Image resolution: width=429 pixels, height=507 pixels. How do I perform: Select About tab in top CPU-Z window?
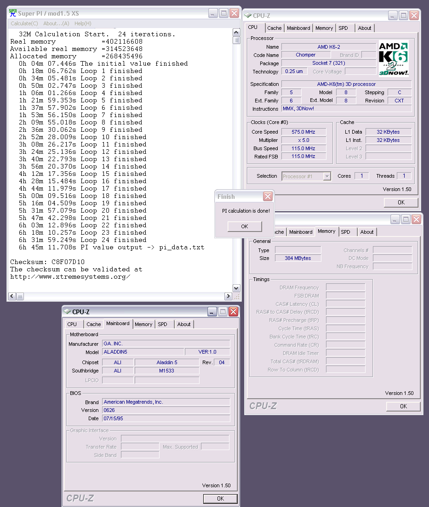tap(365, 28)
